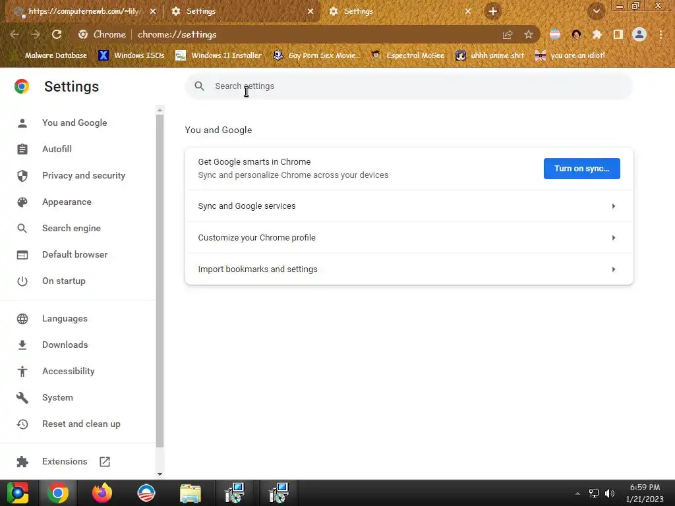Open the profile avatar menu
Image resolution: width=675 pixels, height=506 pixels.
pyautogui.click(x=639, y=34)
